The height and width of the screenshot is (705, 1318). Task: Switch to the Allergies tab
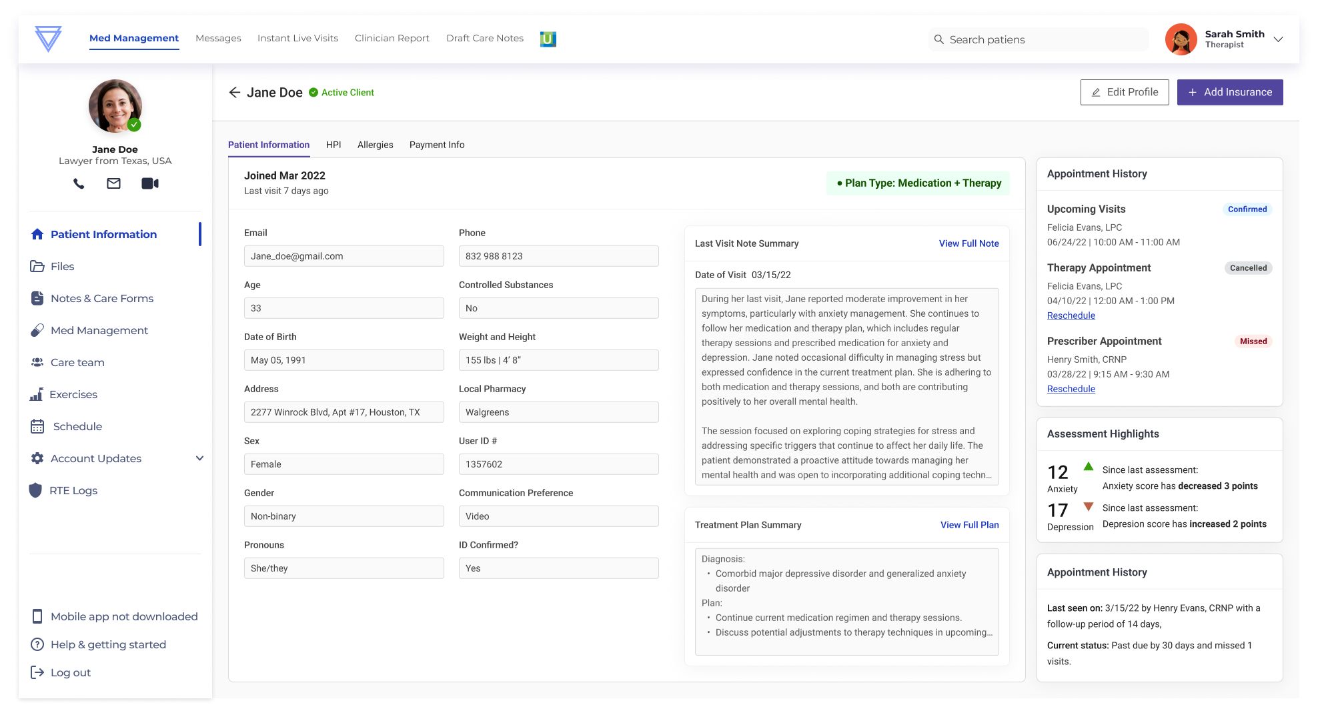(x=375, y=145)
